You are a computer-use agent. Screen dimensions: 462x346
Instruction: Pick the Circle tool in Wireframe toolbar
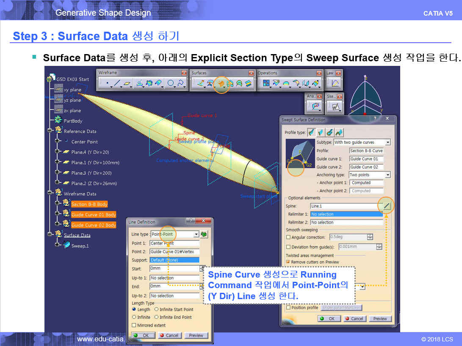point(170,84)
